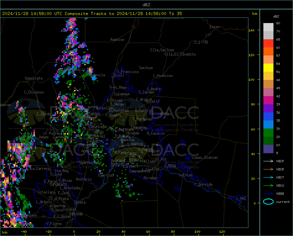
Task: Click the 'Catitas' map label
Action: point(186,175)
